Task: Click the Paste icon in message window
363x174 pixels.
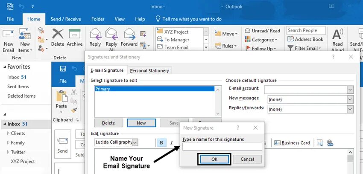Action: 61,96
